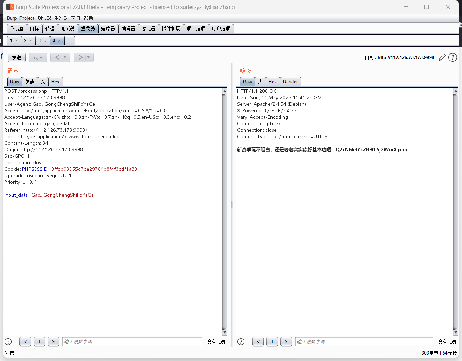This screenshot has width=462, height=361.
Task: Click Q2rN6h3YkZB9fL5j2WmX.php in response
Action: pos(371,149)
